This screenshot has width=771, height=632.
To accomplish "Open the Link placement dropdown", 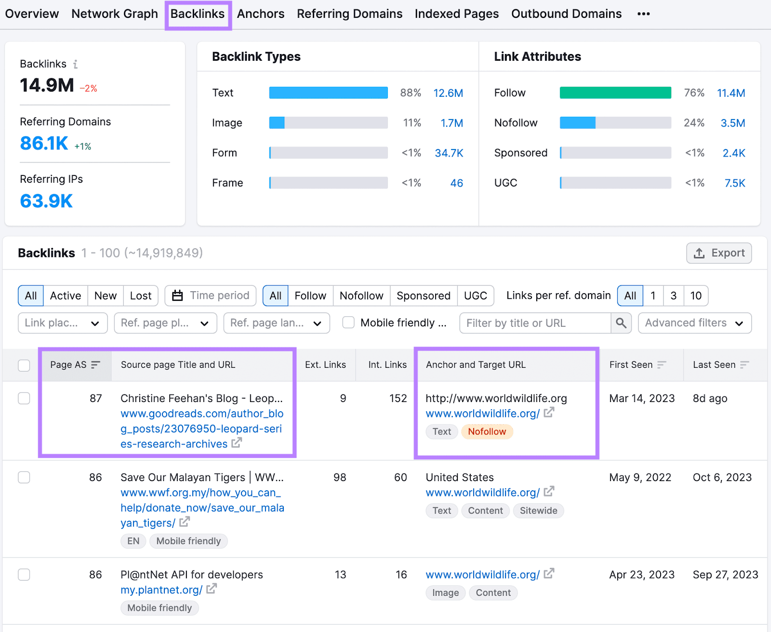I will (62, 323).
